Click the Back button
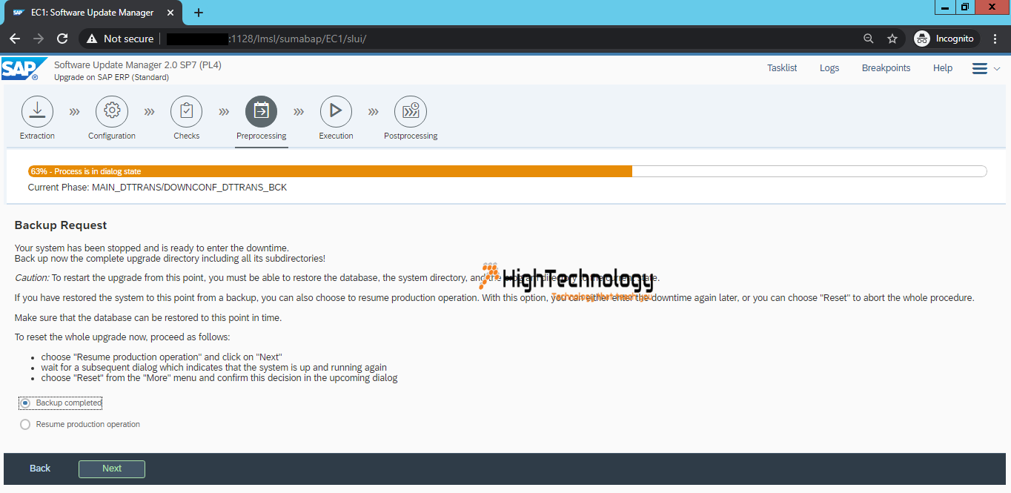1011x493 pixels. (40, 469)
